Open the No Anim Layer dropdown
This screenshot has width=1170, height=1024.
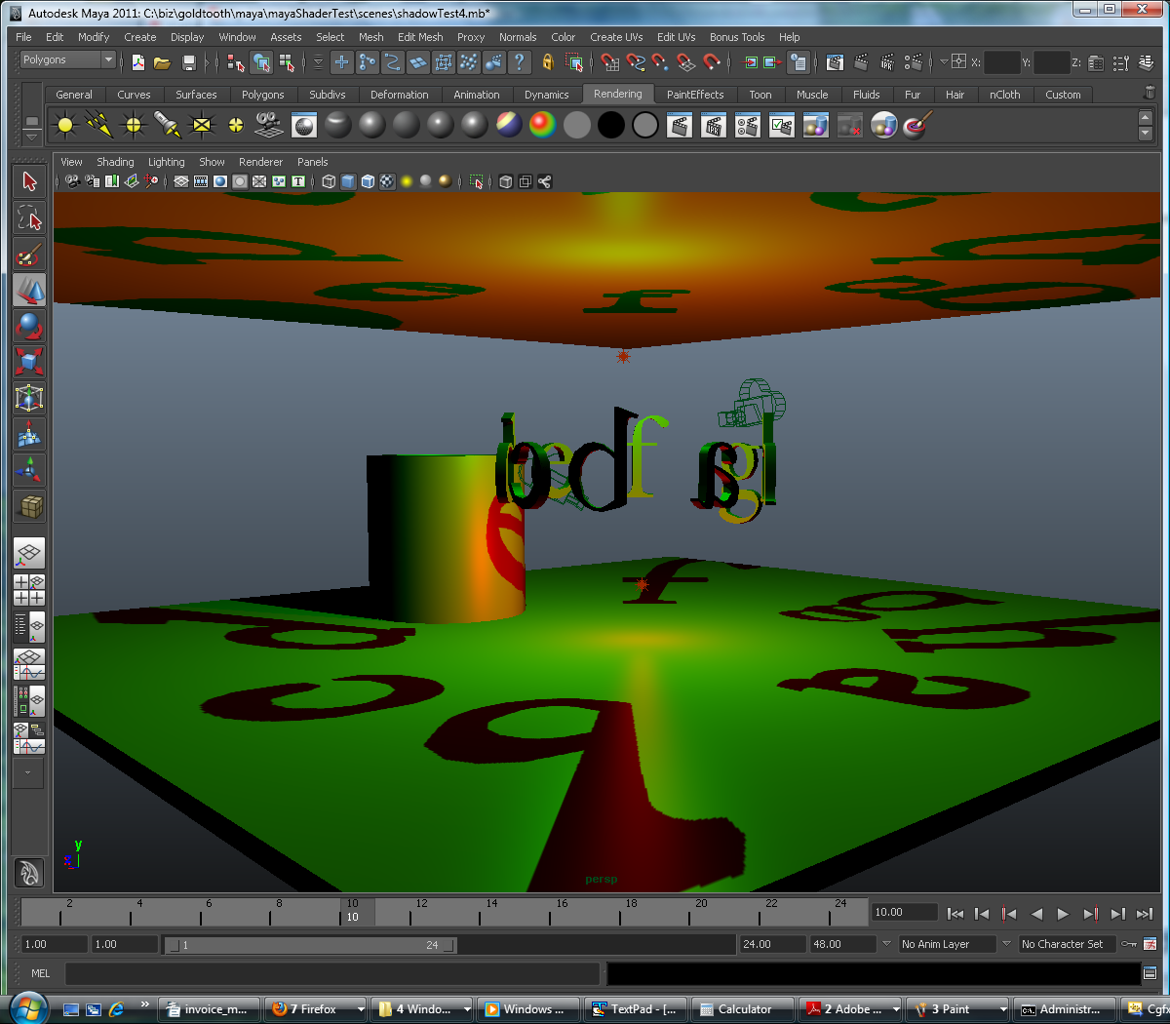coord(946,944)
